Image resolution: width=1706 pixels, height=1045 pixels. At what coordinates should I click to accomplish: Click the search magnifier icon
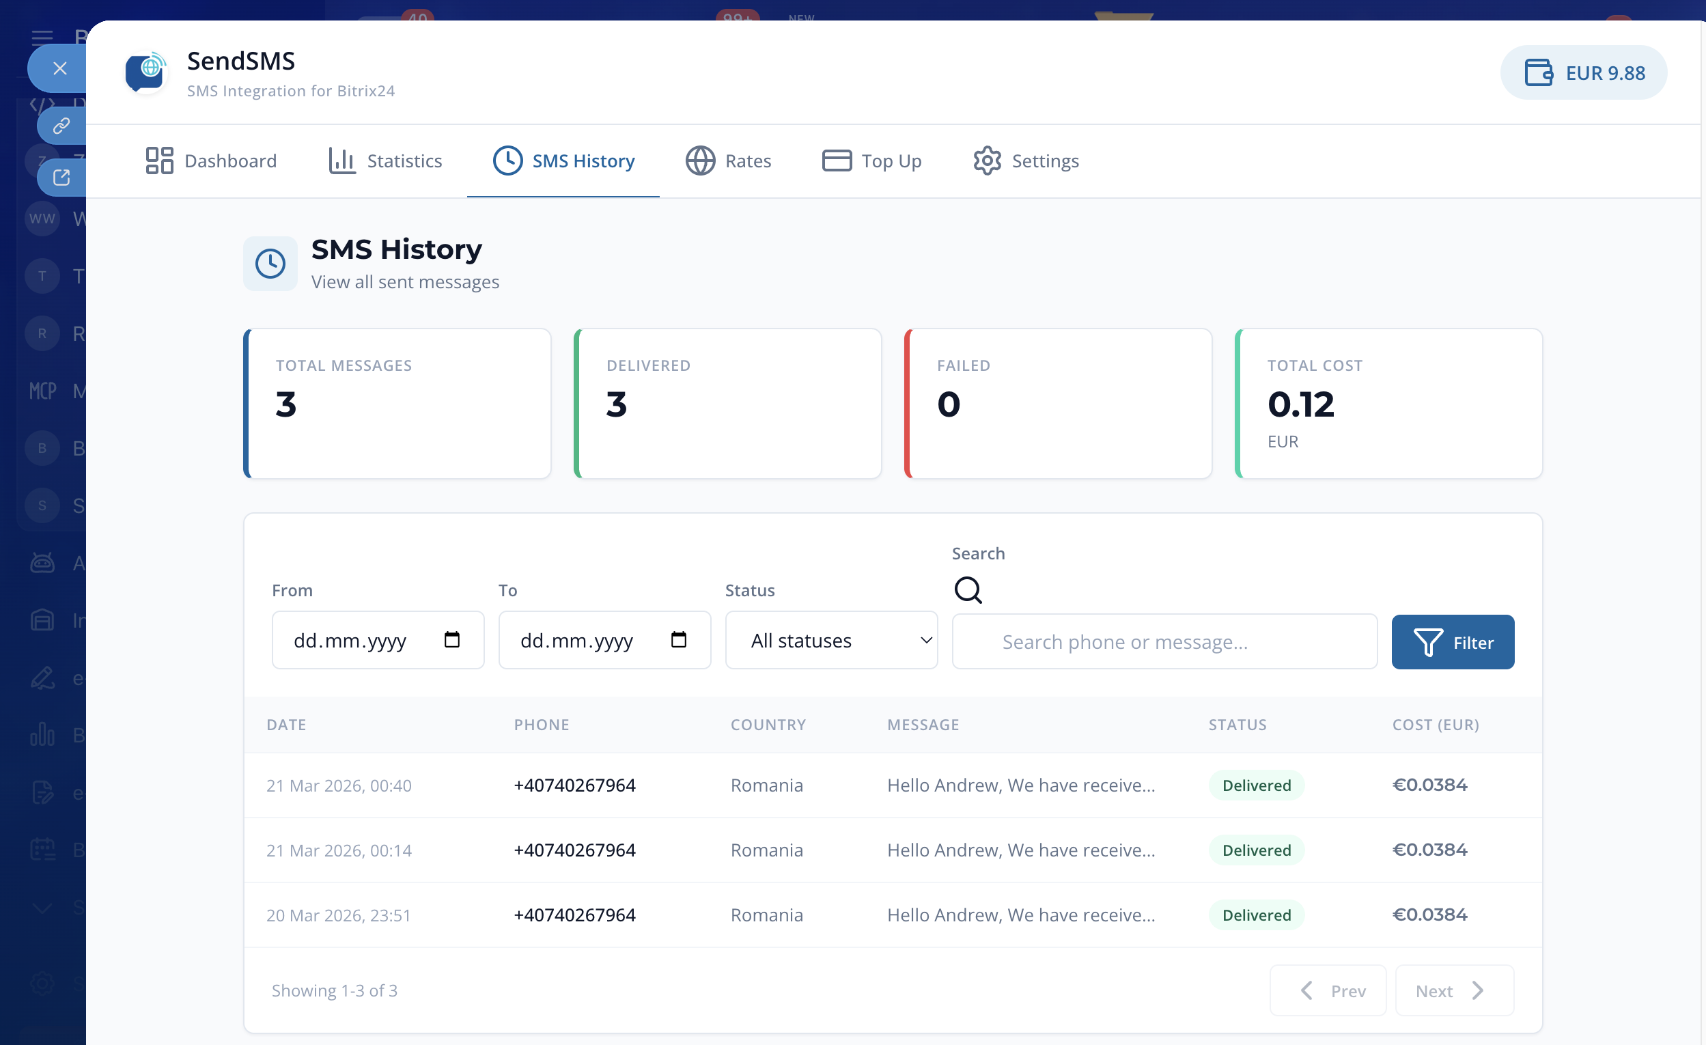968,590
